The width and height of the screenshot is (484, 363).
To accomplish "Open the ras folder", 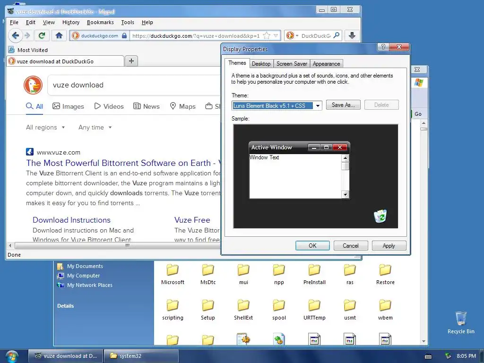I will 350,274.
